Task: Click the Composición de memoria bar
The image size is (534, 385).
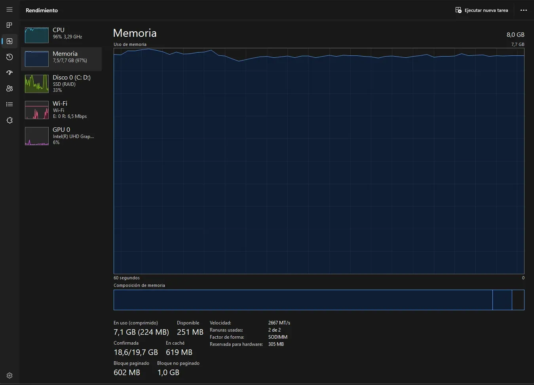Action: (x=319, y=300)
